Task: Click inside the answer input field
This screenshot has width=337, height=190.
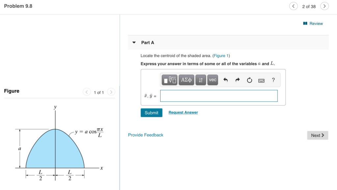Action: [219, 96]
